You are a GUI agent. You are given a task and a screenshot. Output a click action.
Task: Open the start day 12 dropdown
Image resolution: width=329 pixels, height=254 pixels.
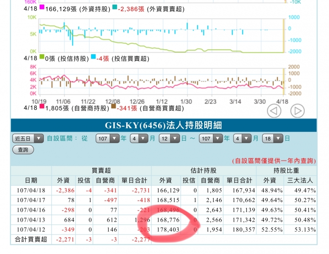(170, 139)
